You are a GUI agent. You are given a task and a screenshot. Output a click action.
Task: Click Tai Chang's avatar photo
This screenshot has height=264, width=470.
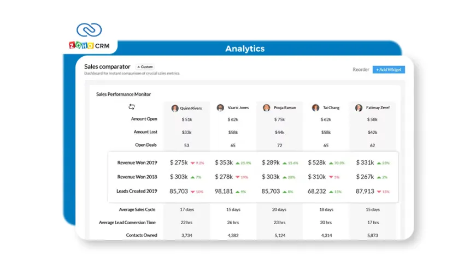[316, 108]
